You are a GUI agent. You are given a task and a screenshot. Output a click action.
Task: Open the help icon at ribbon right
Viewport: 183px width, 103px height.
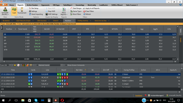pyautogui.click(x=180, y=5)
